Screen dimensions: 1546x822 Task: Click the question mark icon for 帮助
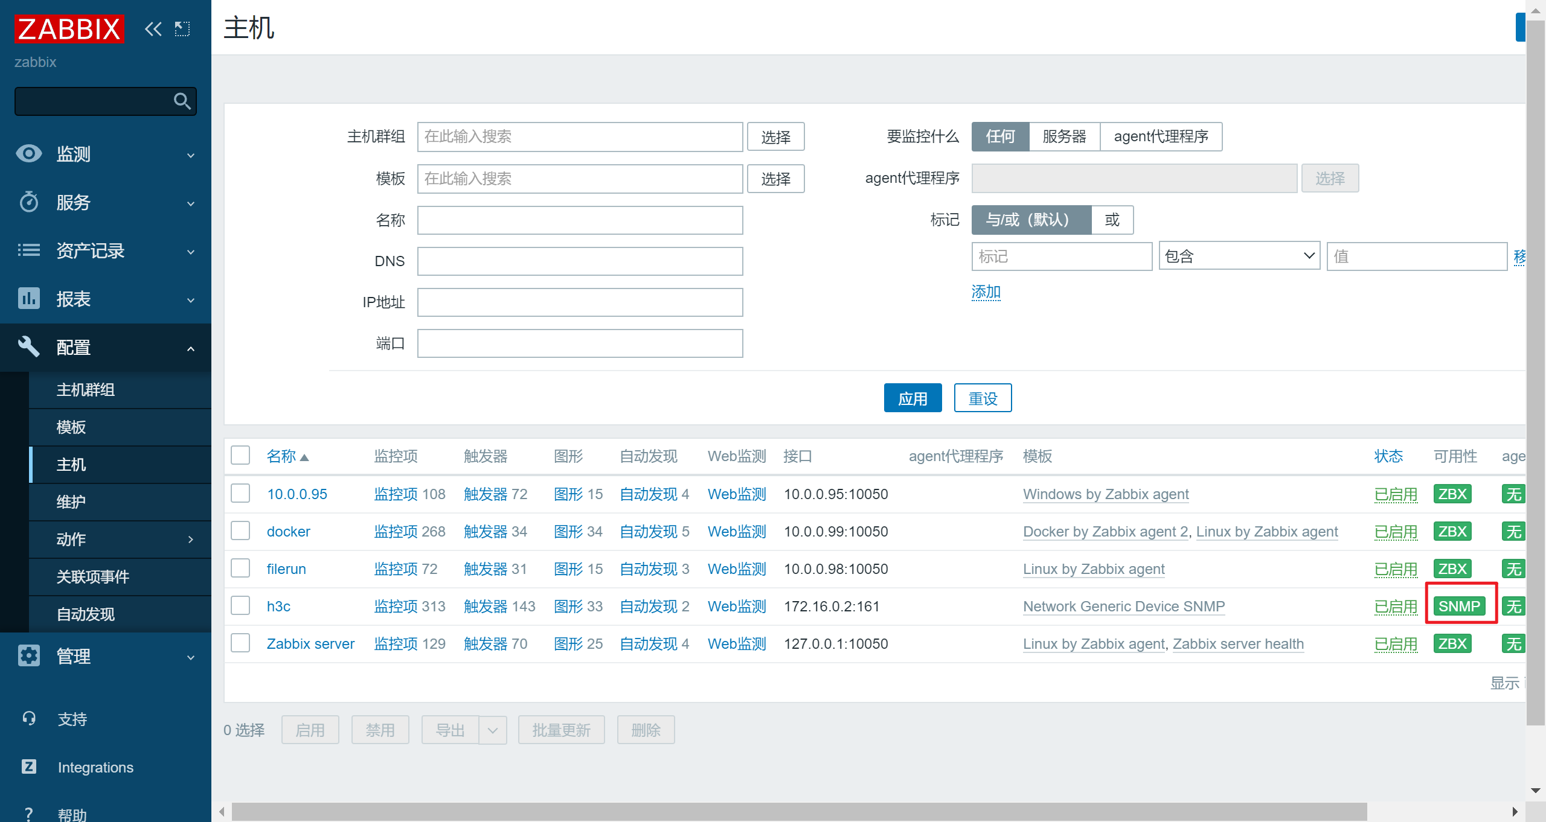(28, 814)
